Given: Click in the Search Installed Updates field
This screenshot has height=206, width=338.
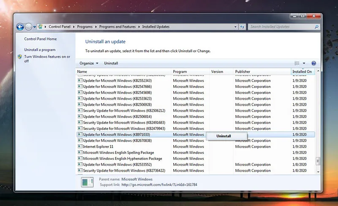Looking at the screenshot, I should click(x=279, y=27).
